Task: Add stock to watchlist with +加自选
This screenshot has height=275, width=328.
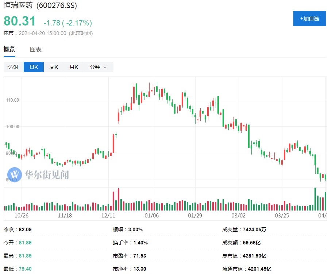Action: (309, 19)
